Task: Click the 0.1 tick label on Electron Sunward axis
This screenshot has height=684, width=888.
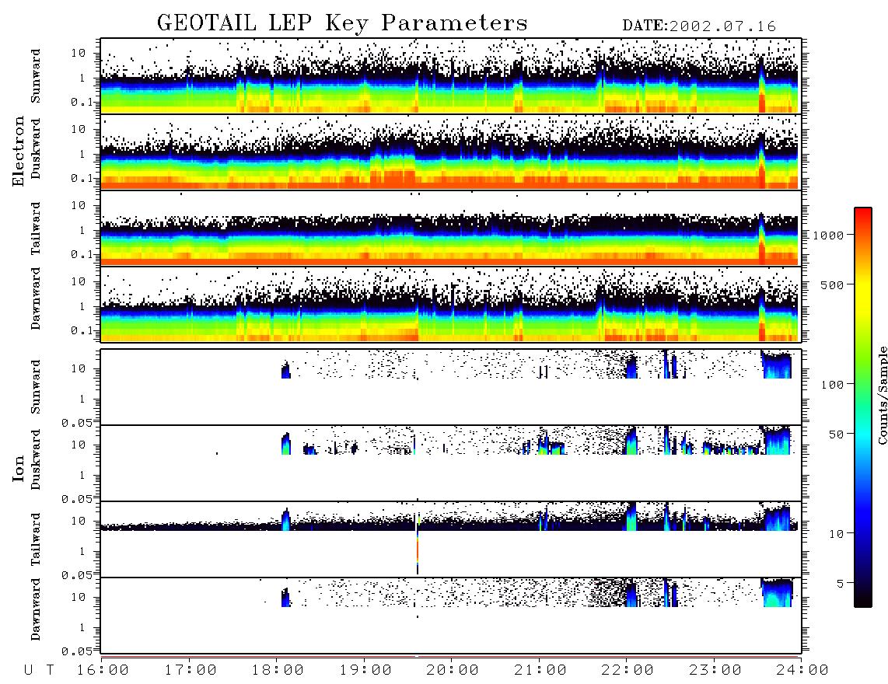Action: point(82,103)
